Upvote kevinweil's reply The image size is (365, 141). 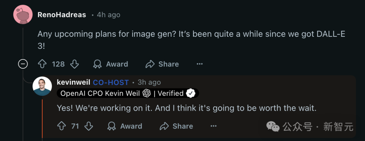click(61, 126)
